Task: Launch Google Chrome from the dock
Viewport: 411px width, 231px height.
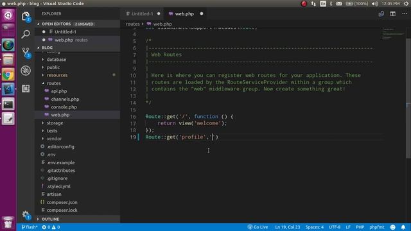Action: coord(8,75)
